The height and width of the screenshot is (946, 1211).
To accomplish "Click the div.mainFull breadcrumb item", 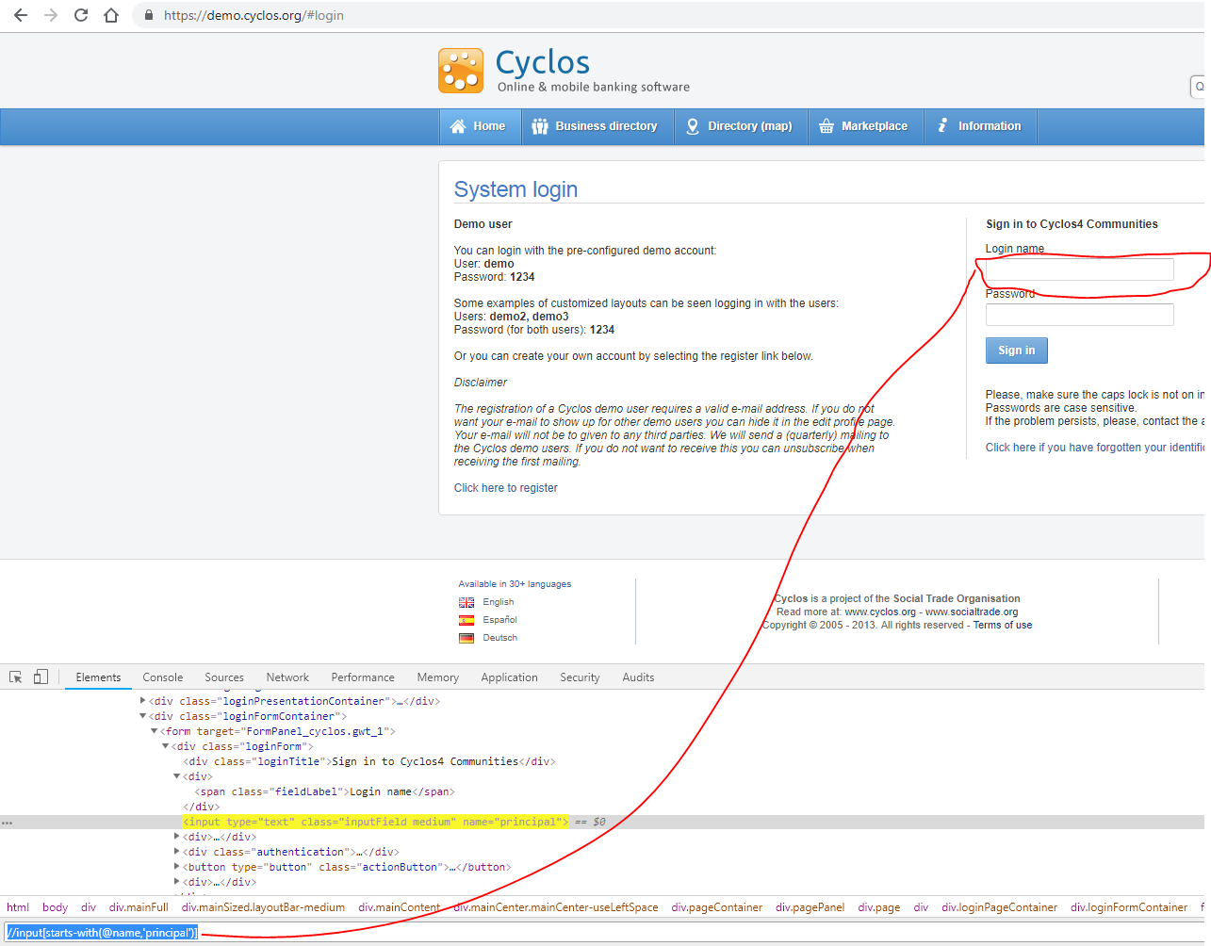I will (x=139, y=907).
